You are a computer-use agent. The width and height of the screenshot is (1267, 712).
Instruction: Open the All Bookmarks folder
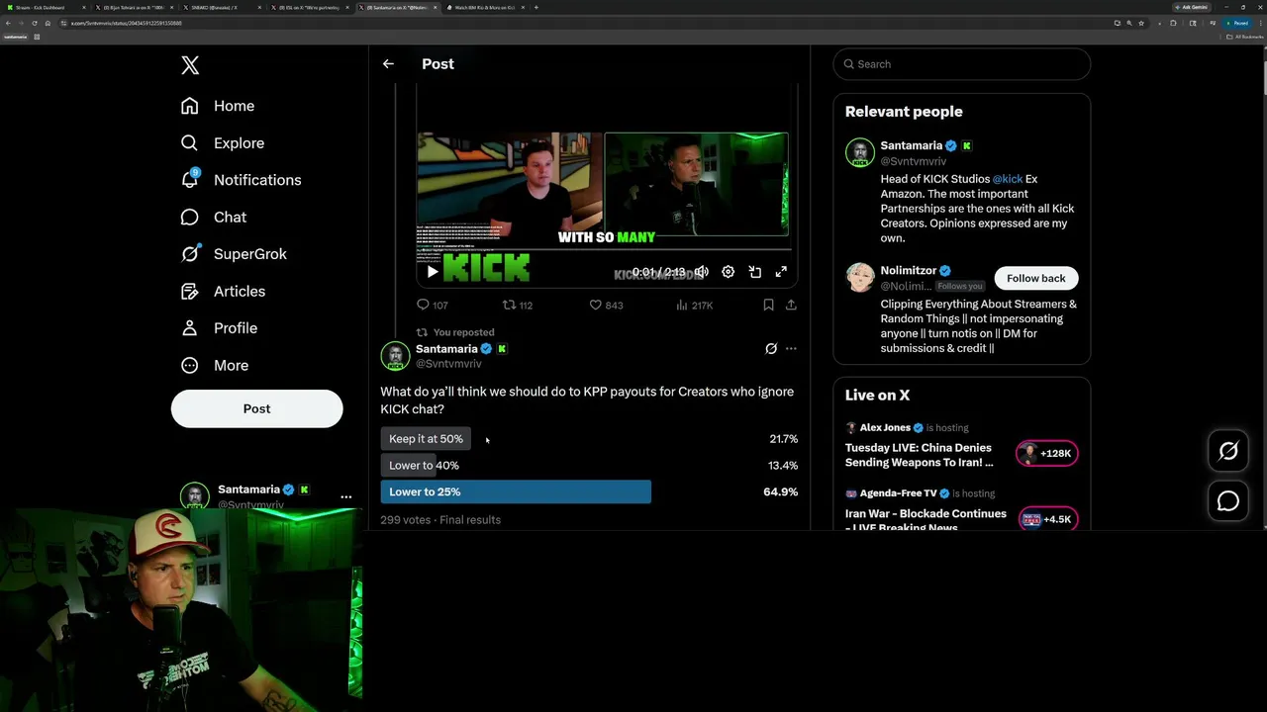point(1245,37)
